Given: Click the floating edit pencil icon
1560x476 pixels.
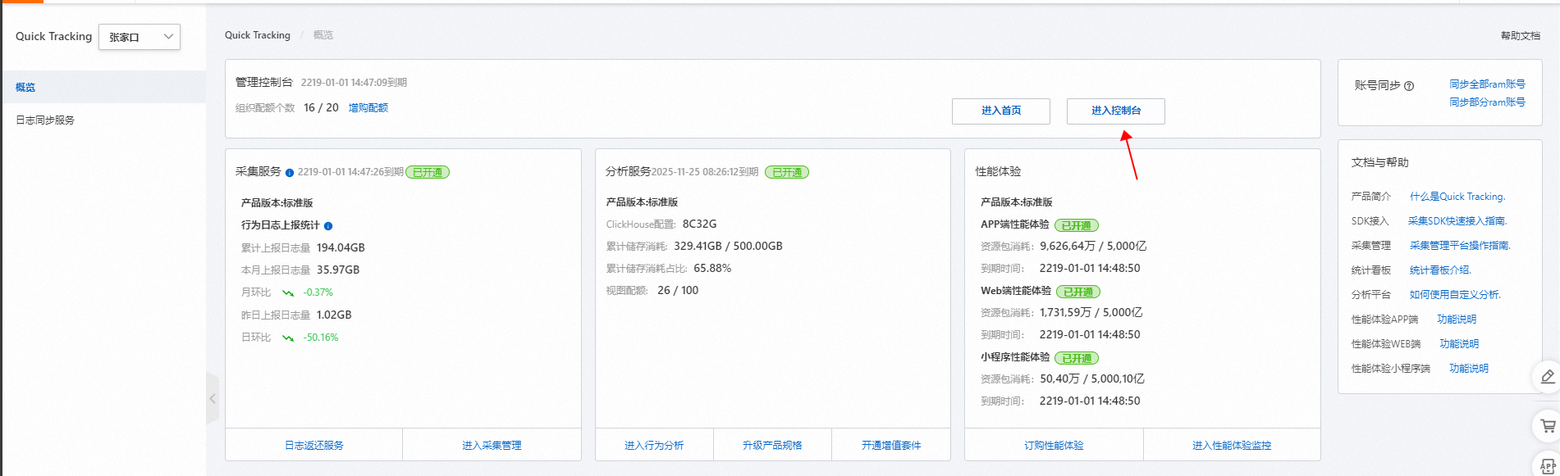Looking at the screenshot, I should point(1548,377).
